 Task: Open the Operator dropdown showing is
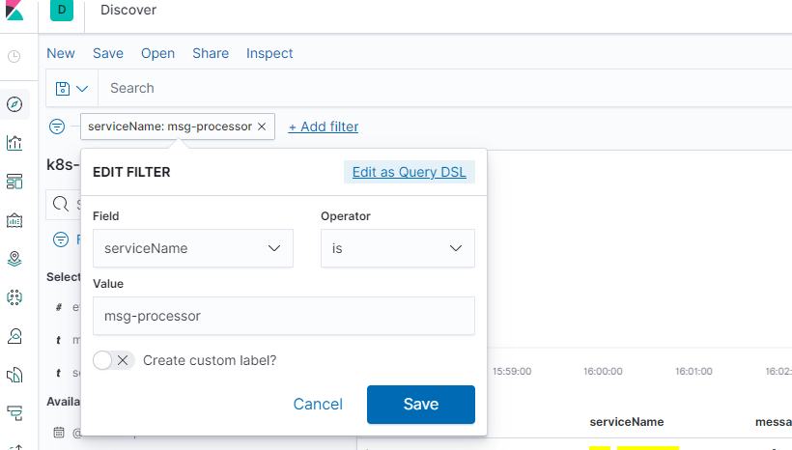(x=397, y=248)
